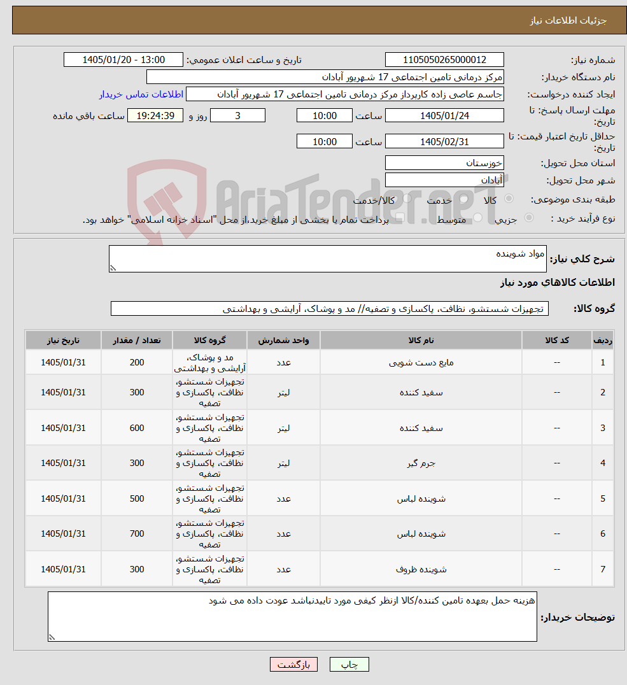Click item name سفید کننده in row 3
The width and height of the screenshot is (627, 685).
pos(421,428)
